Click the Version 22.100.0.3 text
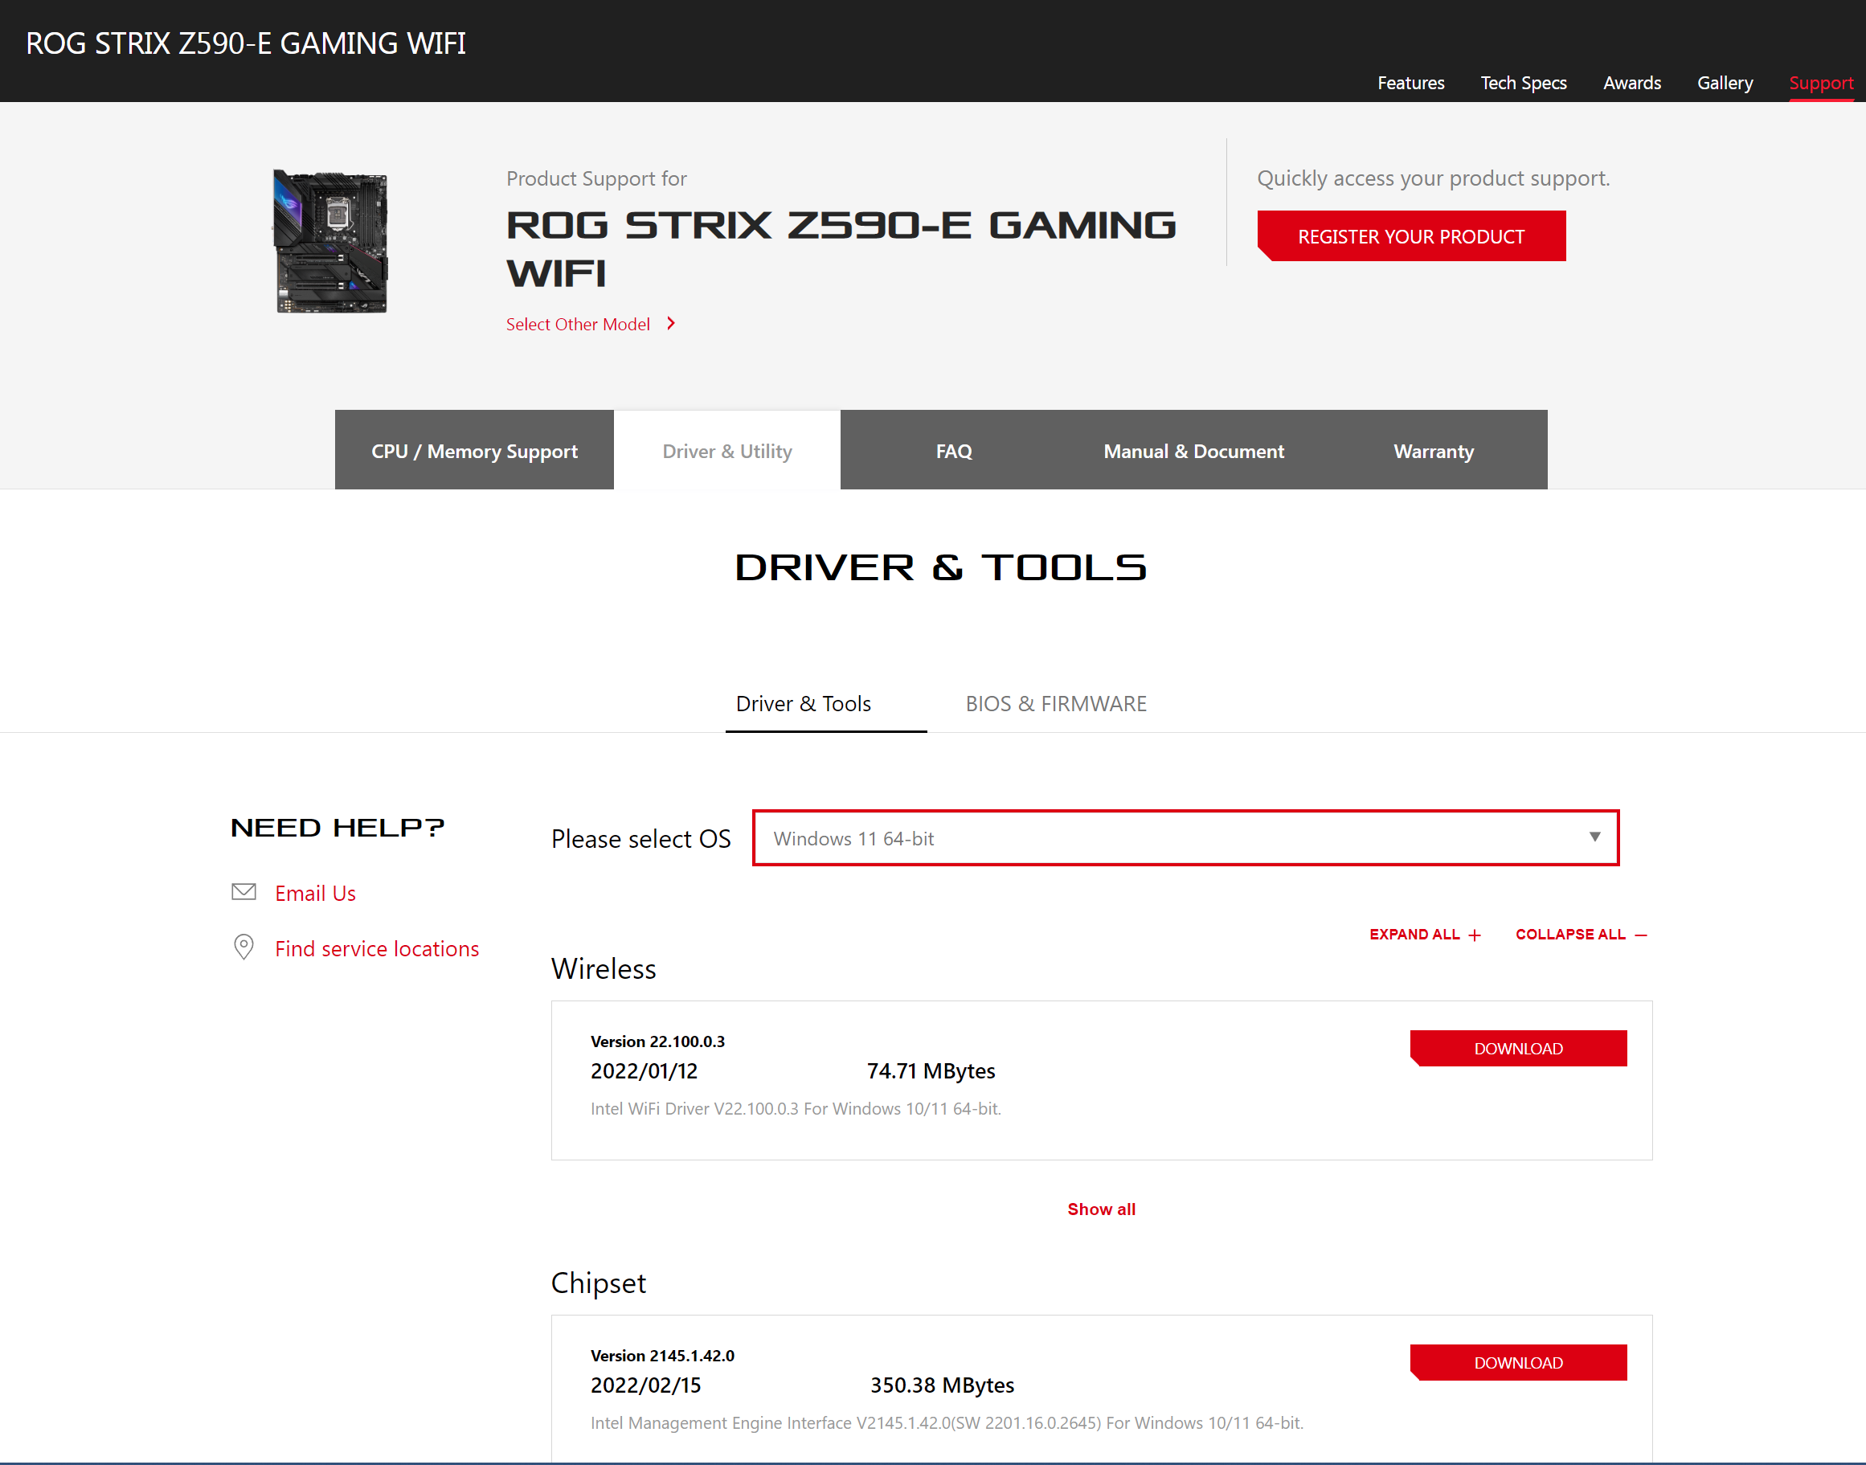Viewport: 1866px width, 1465px height. pyautogui.click(x=657, y=1041)
